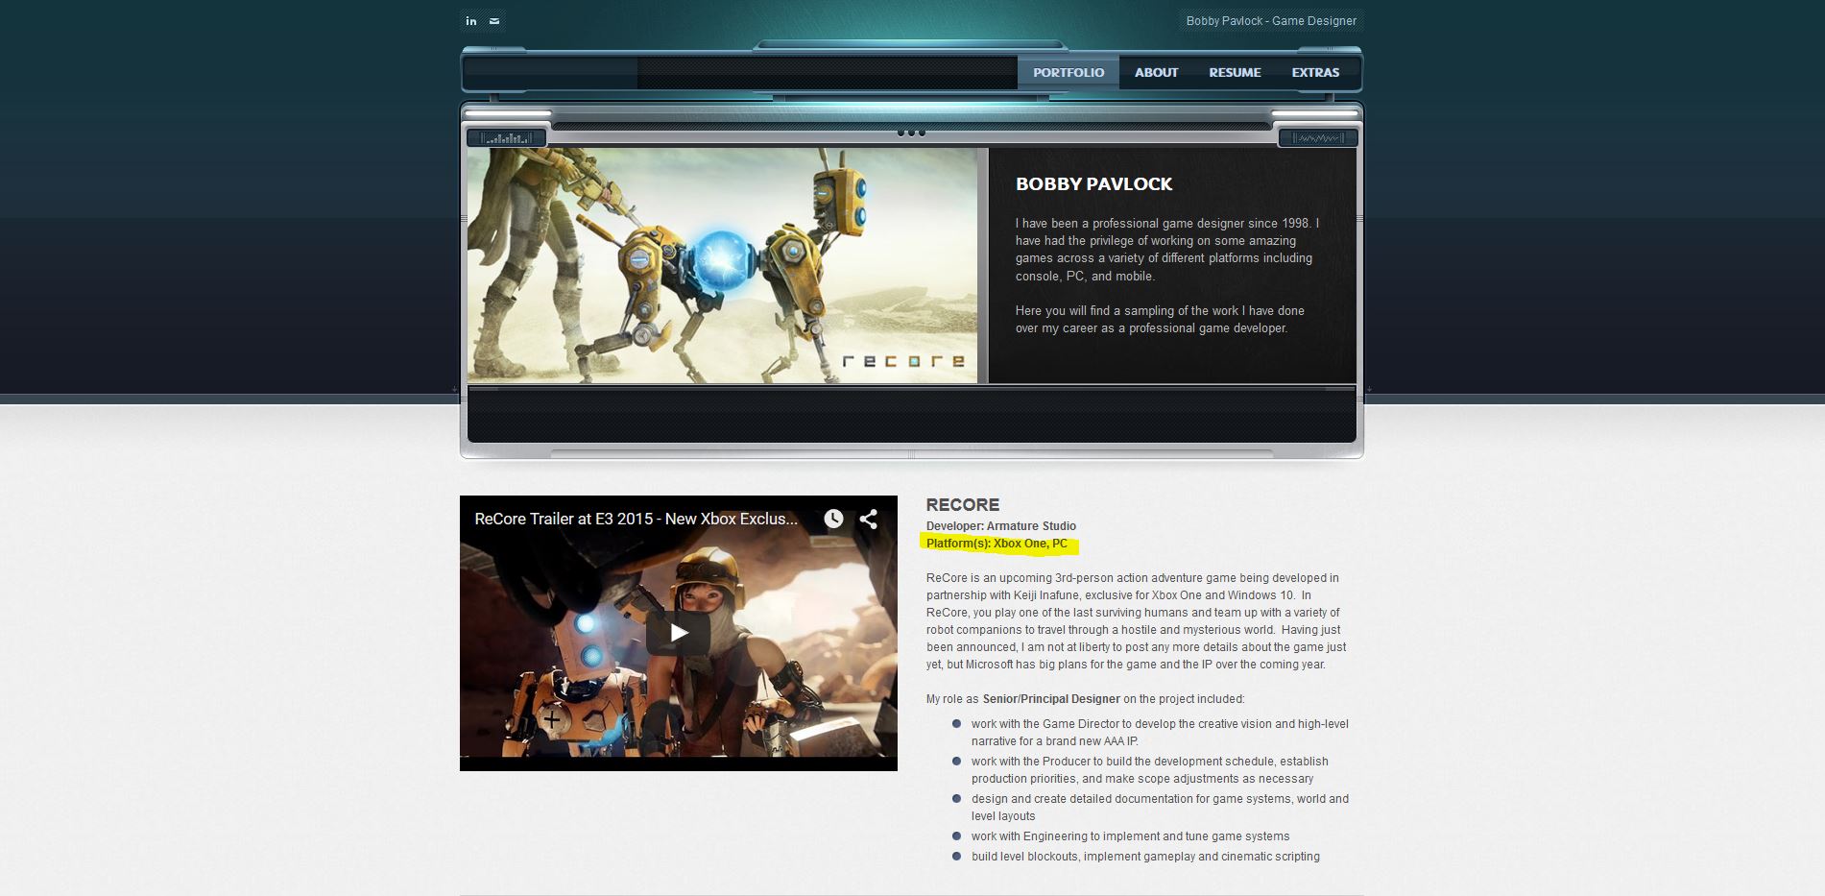Click the slideshow pagination dots

[911, 133]
